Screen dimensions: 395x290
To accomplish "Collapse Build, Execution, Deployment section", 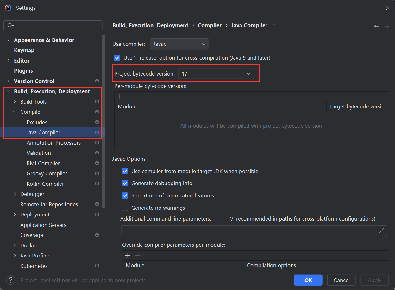I will [x=9, y=91].
